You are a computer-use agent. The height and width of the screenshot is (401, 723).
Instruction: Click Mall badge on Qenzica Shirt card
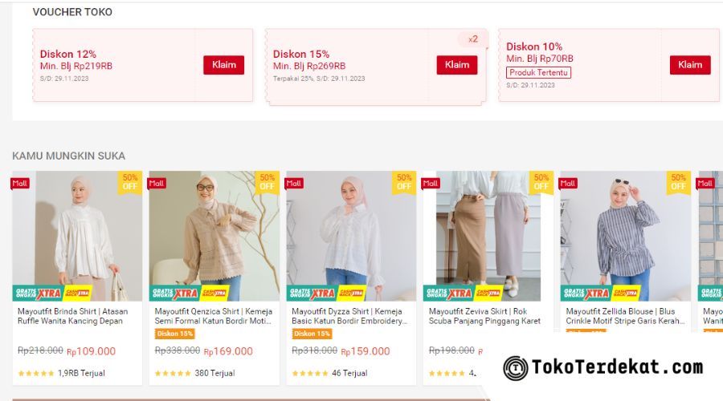[x=157, y=183]
